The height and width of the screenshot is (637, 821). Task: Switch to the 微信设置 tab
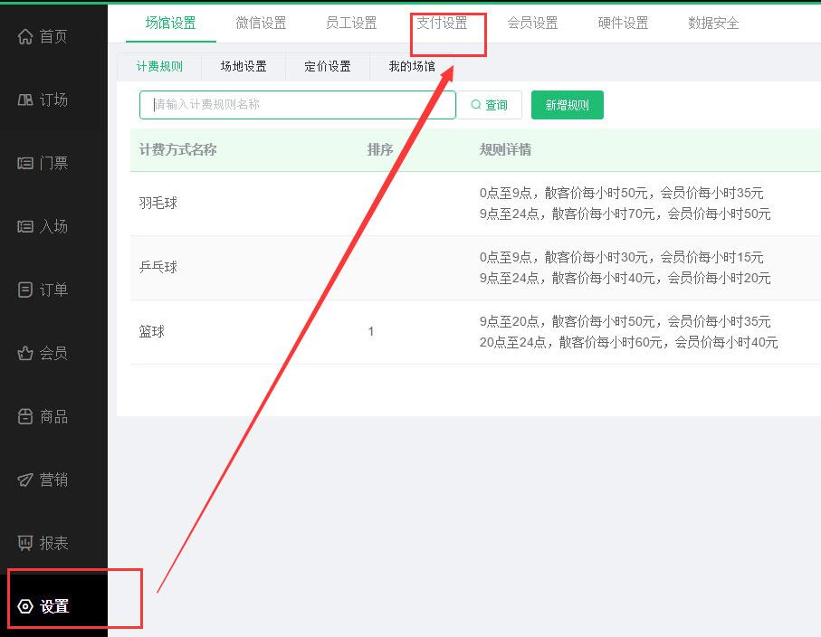pyautogui.click(x=261, y=24)
